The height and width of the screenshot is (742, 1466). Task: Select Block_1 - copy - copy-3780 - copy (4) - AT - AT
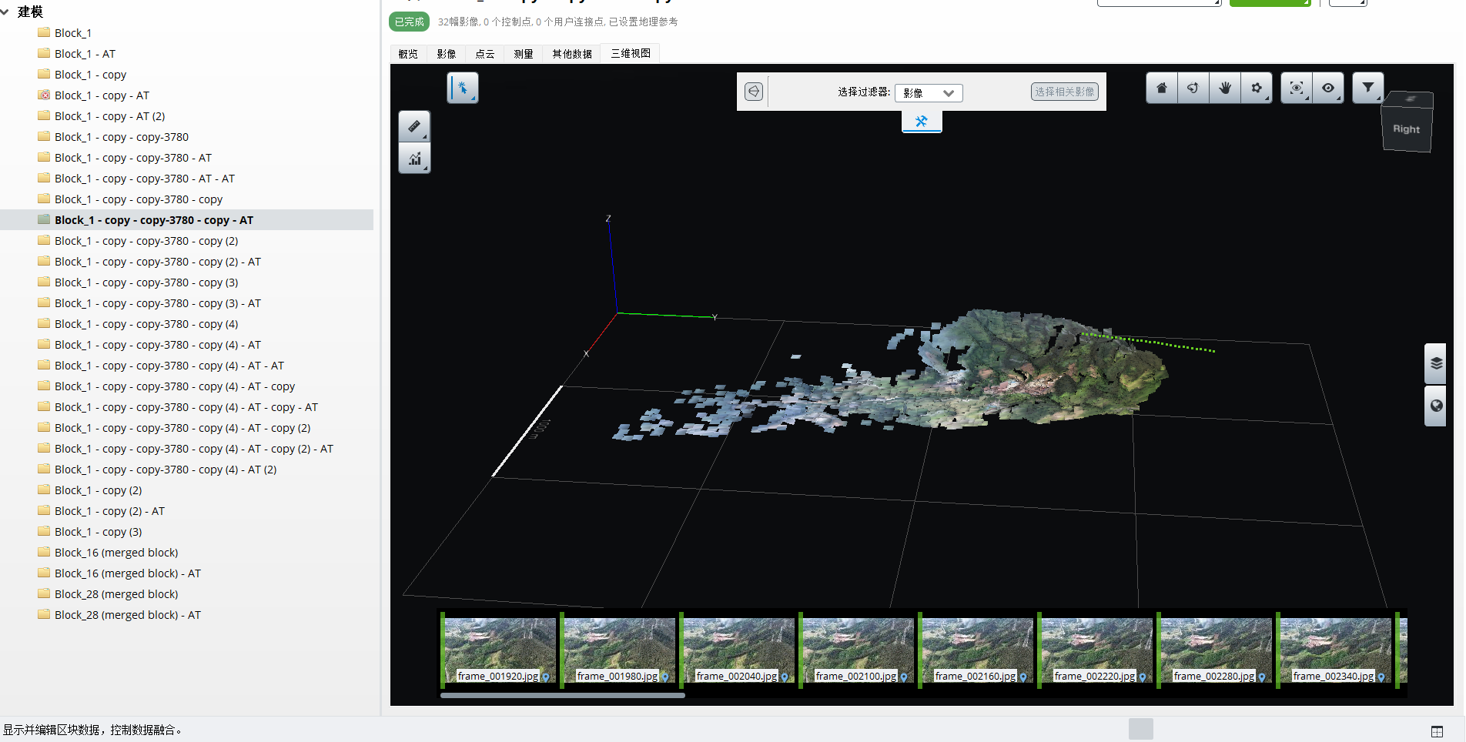click(x=169, y=366)
